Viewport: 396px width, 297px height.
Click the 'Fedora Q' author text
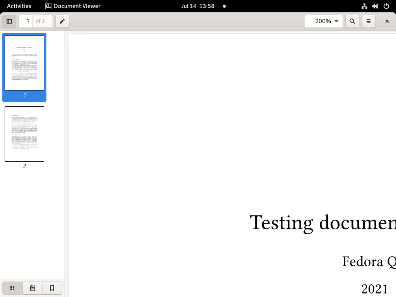pos(369,262)
